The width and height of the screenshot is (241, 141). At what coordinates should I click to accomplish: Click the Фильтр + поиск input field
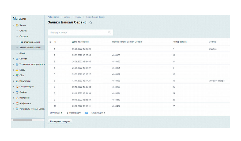click(x=81, y=33)
